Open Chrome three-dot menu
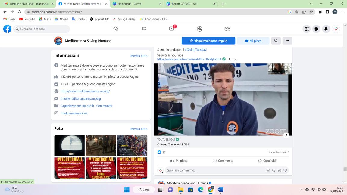This screenshot has height=195, width=347. click(342, 12)
